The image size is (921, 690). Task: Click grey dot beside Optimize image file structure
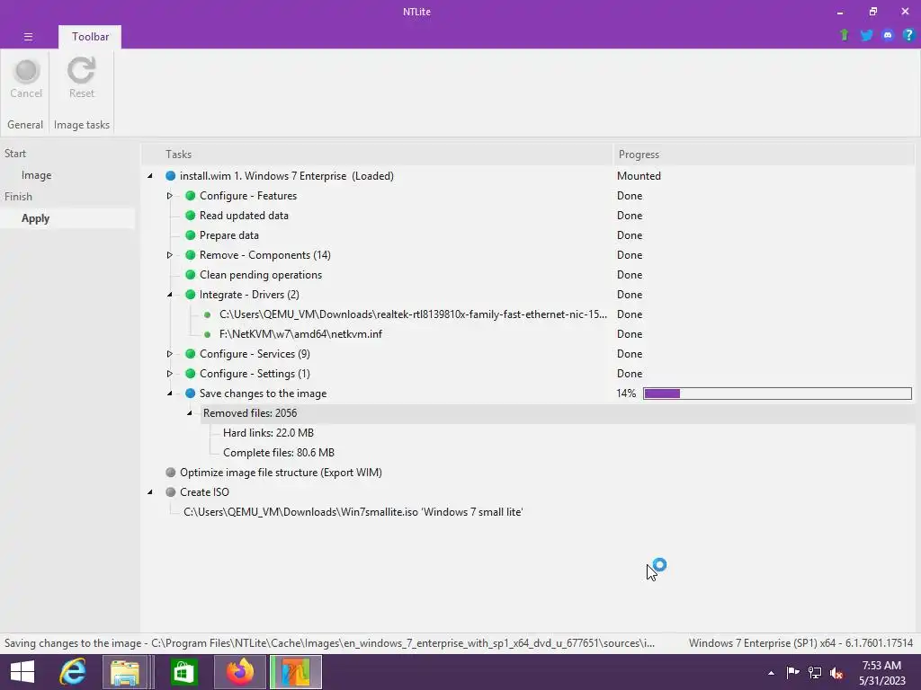click(x=170, y=473)
